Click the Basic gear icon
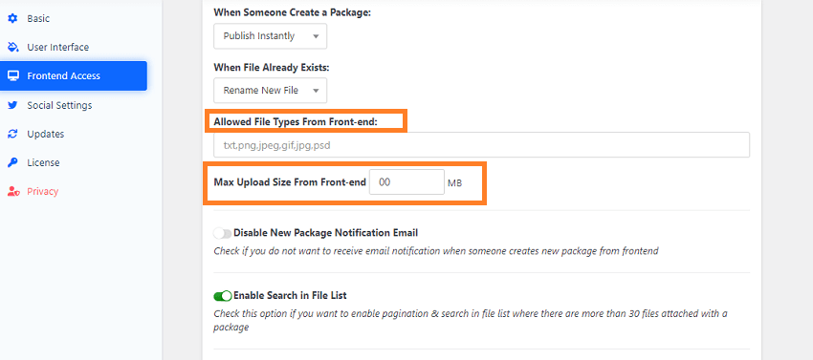Screen dimensions: 813x360 point(13,19)
